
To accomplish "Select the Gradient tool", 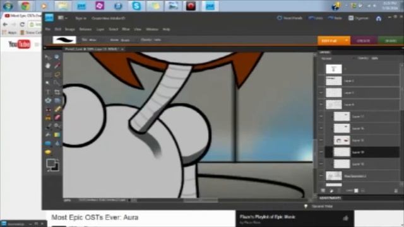I will (x=57, y=135).
